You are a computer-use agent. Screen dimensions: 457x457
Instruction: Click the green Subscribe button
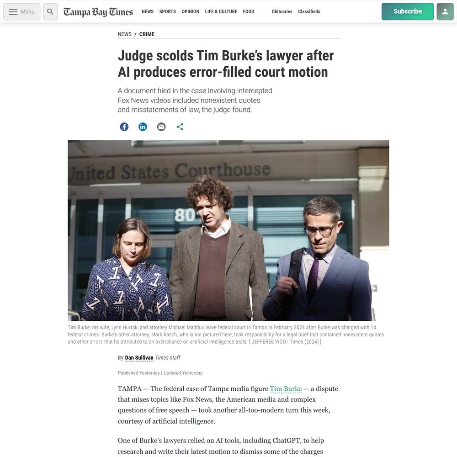pos(408,12)
